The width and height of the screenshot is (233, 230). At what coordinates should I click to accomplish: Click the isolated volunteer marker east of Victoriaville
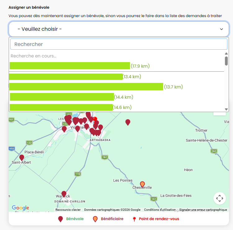128,122
